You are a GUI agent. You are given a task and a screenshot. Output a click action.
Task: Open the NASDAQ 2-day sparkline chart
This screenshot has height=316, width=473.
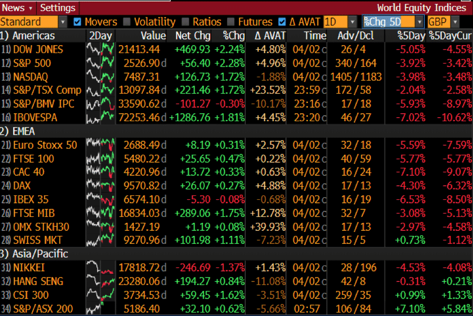tap(100, 77)
